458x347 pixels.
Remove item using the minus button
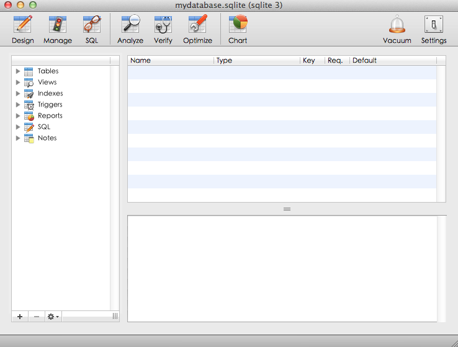coord(37,317)
